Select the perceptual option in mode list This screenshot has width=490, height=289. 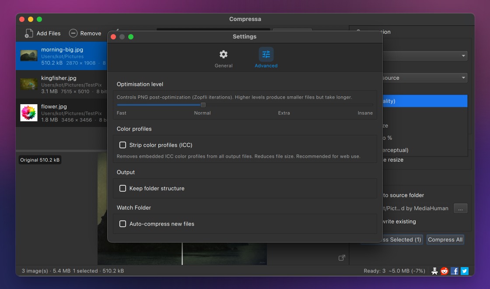(425, 150)
